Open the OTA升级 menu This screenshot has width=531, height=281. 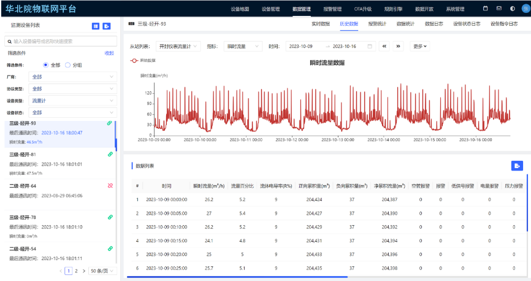click(x=363, y=9)
